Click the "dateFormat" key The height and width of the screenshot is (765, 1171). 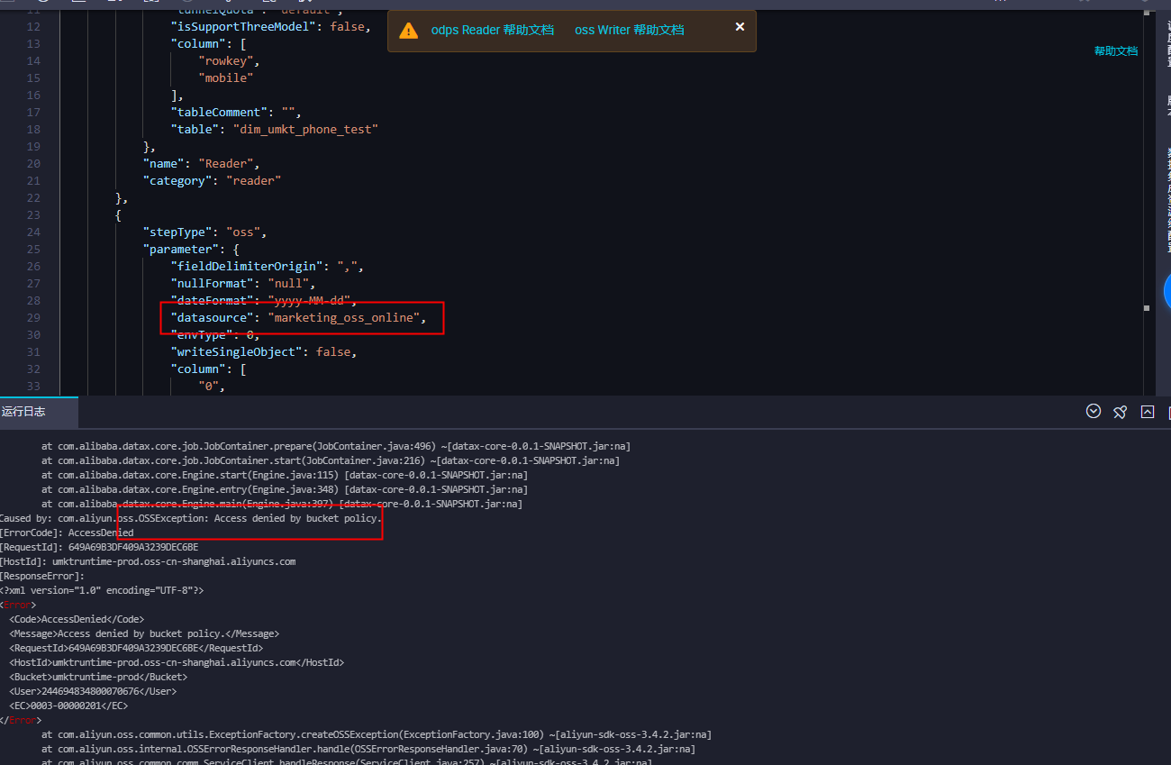[212, 301]
